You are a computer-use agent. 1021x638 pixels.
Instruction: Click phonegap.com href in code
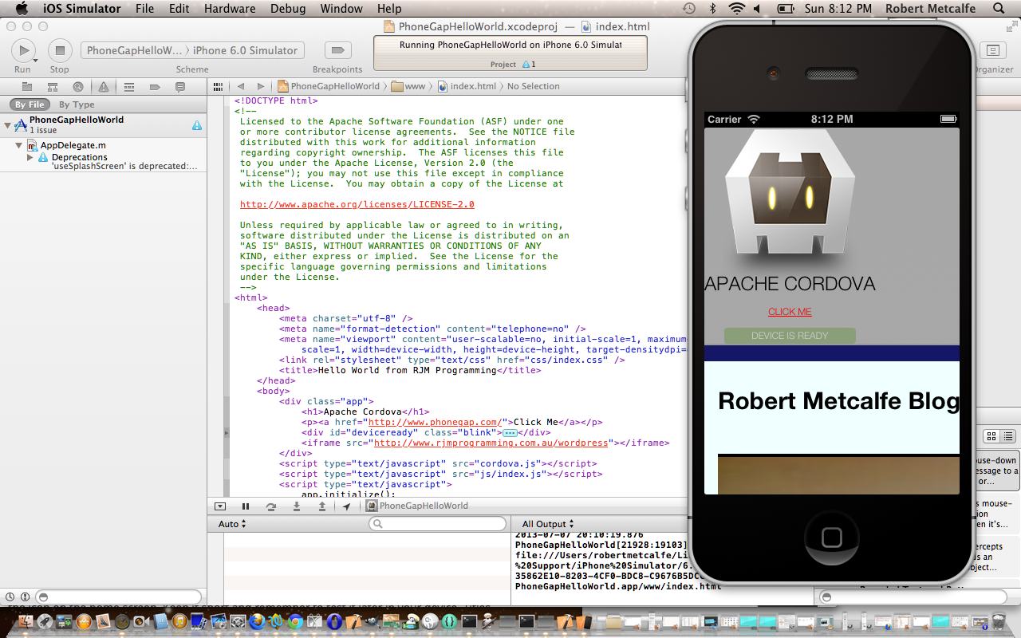click(x=435, y=422)
